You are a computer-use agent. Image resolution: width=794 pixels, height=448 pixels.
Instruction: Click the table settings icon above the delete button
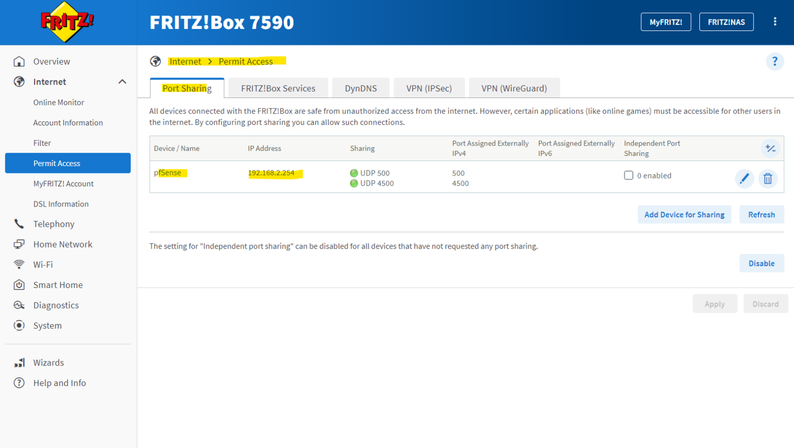pos(771,148)
